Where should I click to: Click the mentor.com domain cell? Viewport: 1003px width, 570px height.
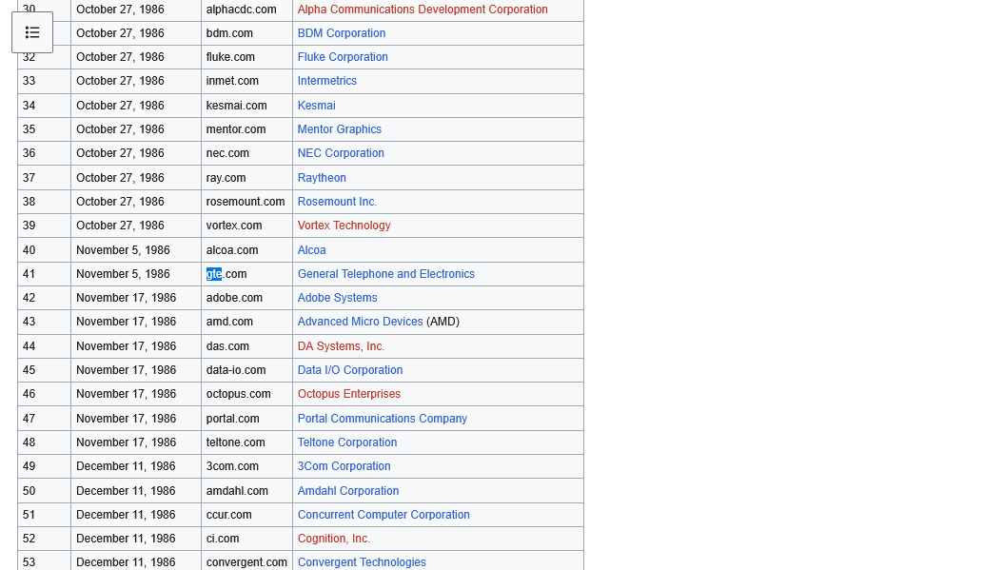246,129
